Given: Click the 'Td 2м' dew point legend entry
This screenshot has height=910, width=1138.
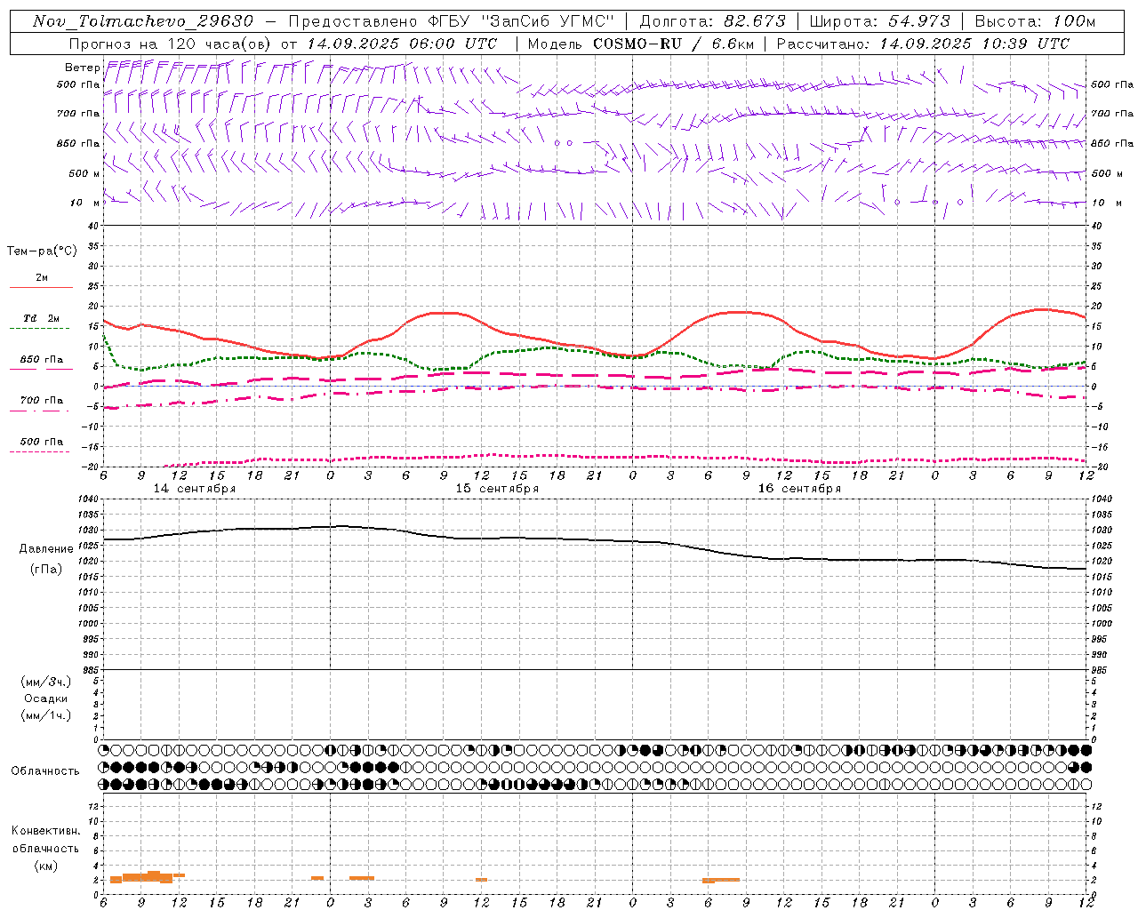Looking at the screenshot, I should (x=41, y=318).
